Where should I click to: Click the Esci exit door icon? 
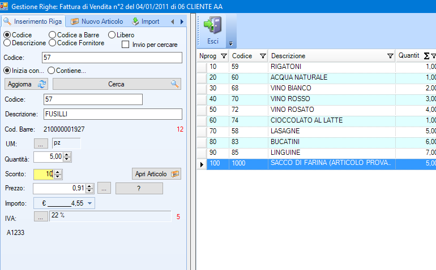pos(212,26)
